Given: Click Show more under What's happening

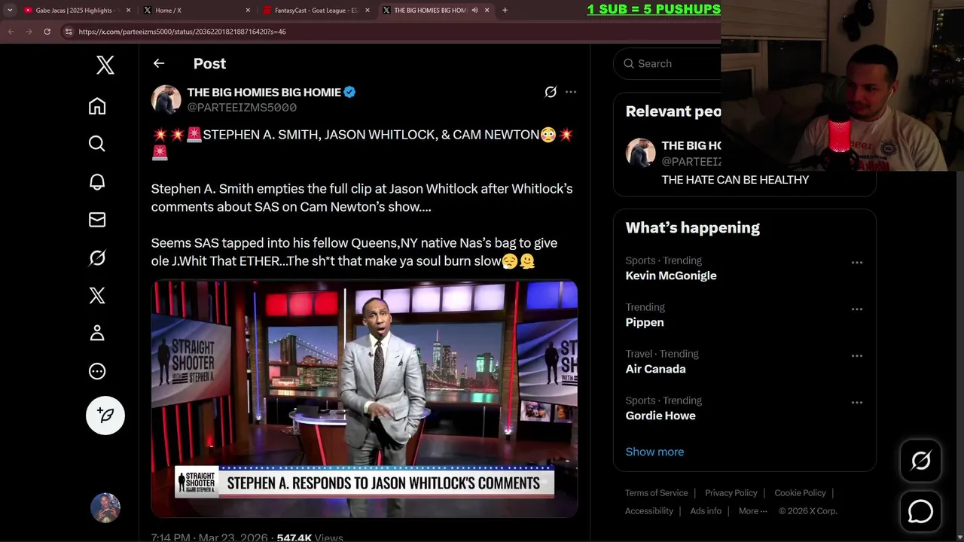Looking at the screenshot, I should point(654,452).
